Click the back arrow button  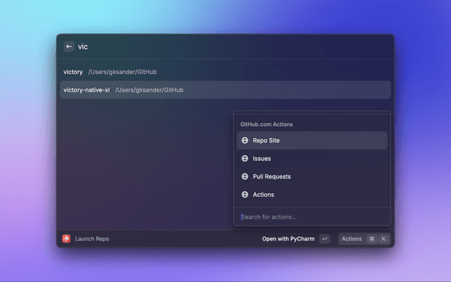pyautogui.click(x=69, y=47)
